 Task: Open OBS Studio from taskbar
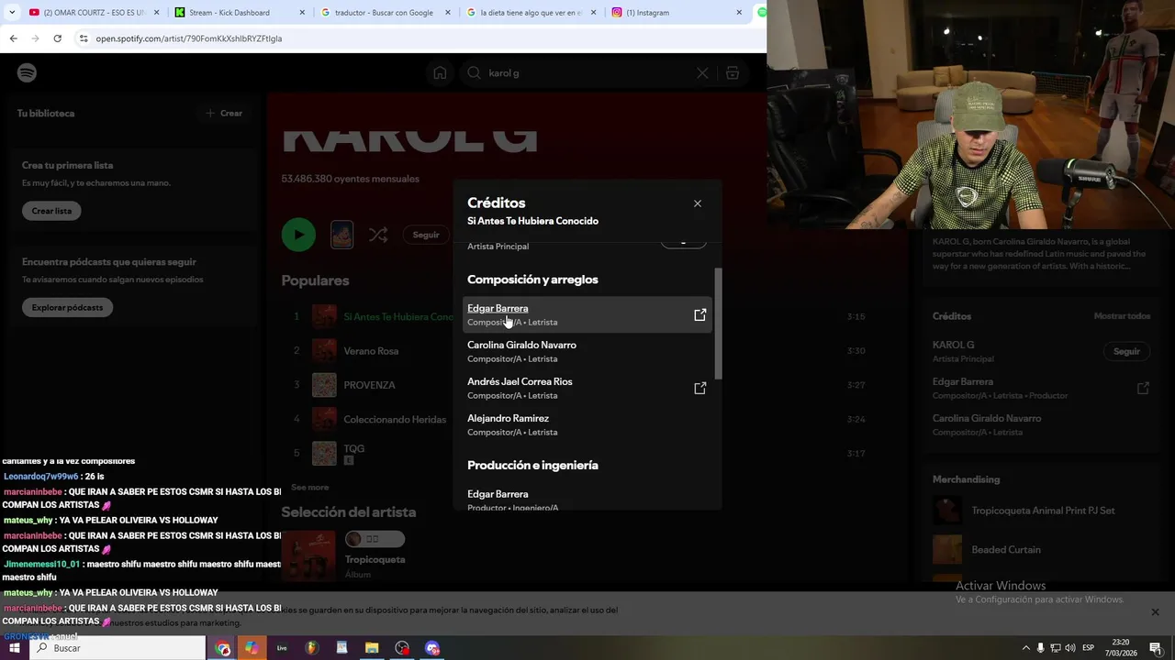point(402,648)
